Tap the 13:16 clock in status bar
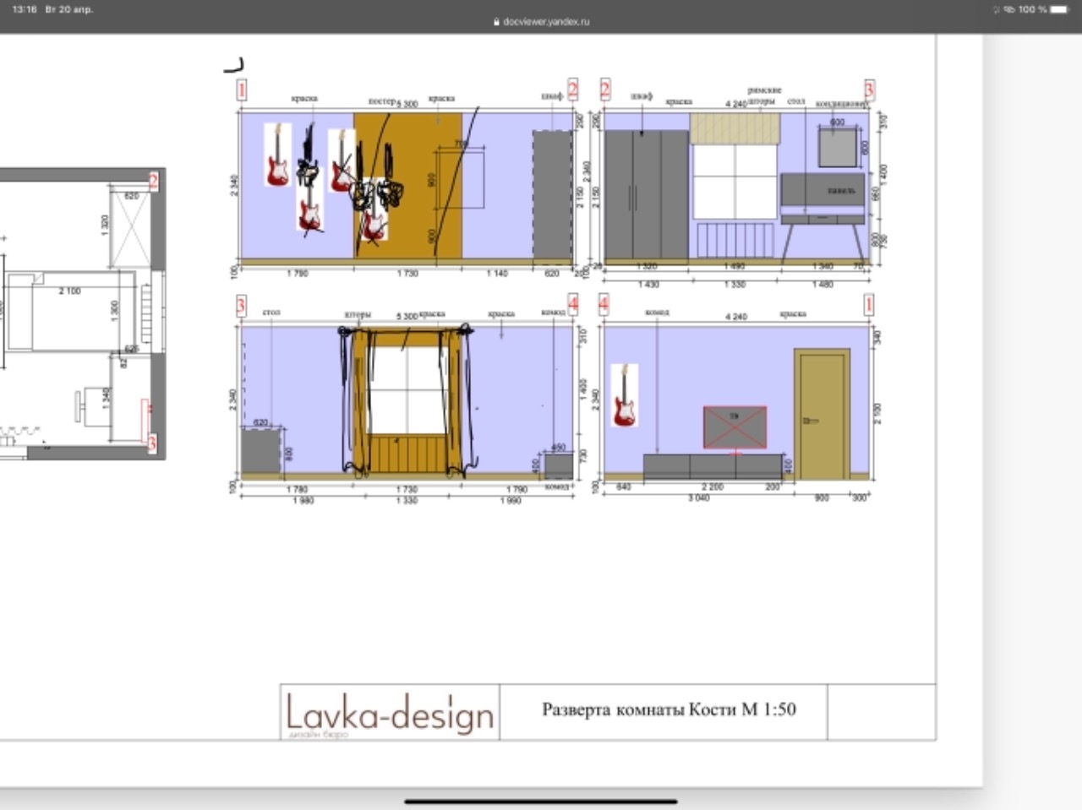This screenshot has width=1082, height=810. click(25, 9)
